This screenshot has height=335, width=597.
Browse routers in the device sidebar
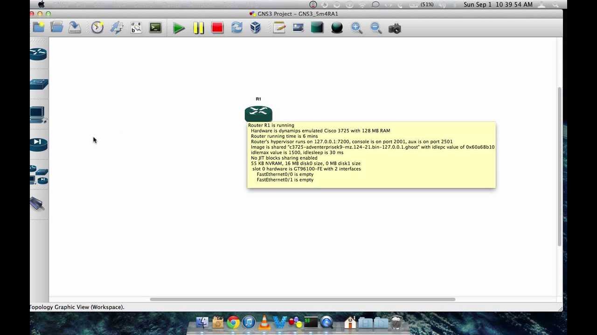click(39, 54)
